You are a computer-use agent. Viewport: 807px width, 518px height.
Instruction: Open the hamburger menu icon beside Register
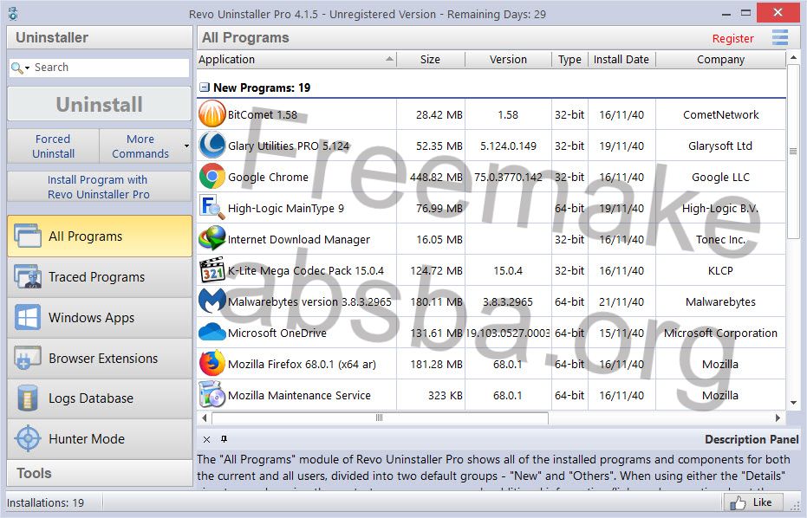coord(780,37)
